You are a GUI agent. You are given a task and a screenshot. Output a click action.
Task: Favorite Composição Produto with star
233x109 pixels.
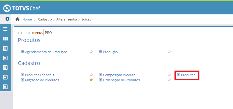(169, 75)
